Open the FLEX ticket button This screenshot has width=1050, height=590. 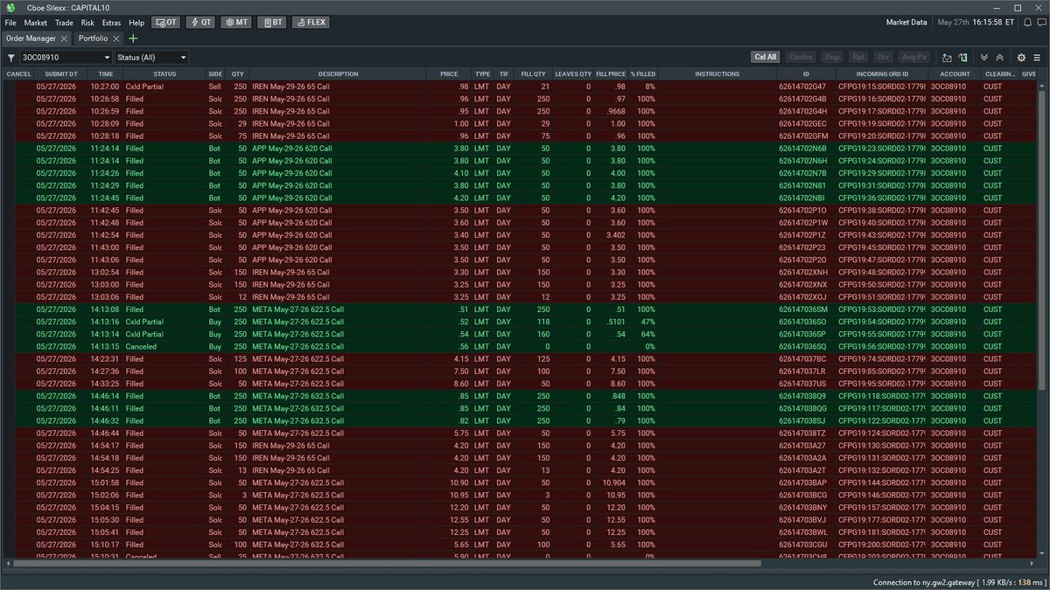[311, 22]
